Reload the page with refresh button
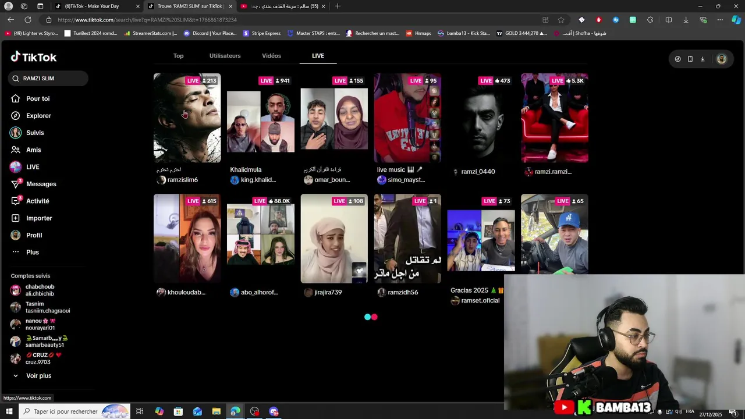Screen dimensions: 745x419 (27, 20)
